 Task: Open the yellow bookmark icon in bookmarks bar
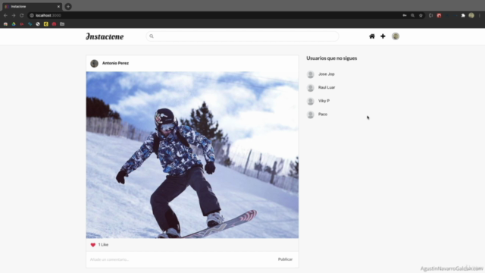[45, 24]
